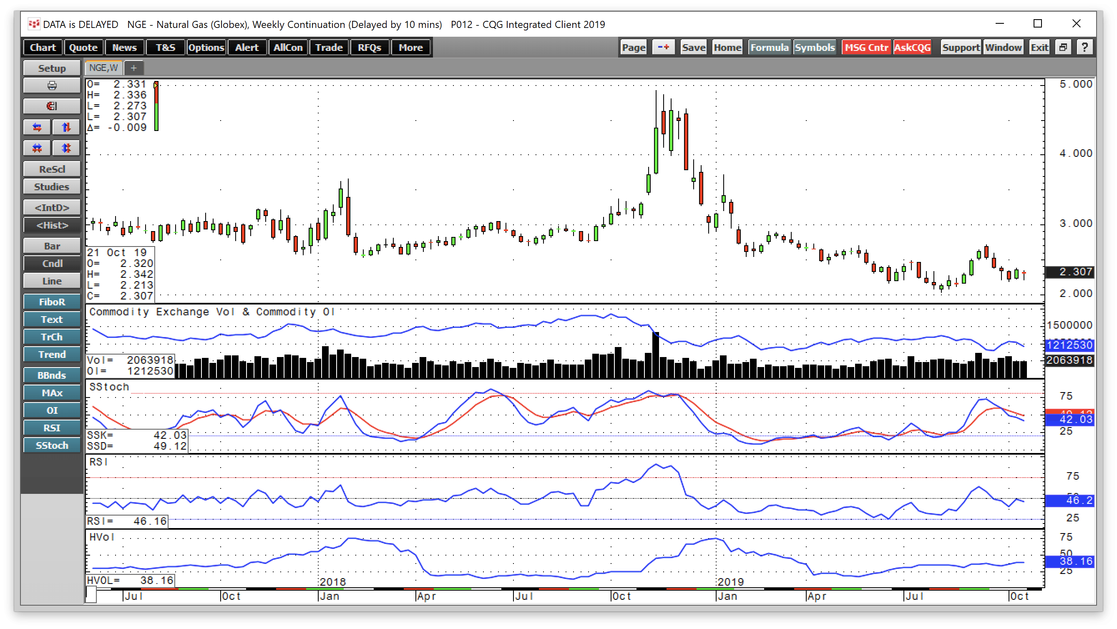Click the minus-plus arrow button next to Page

tap(664, 47)
